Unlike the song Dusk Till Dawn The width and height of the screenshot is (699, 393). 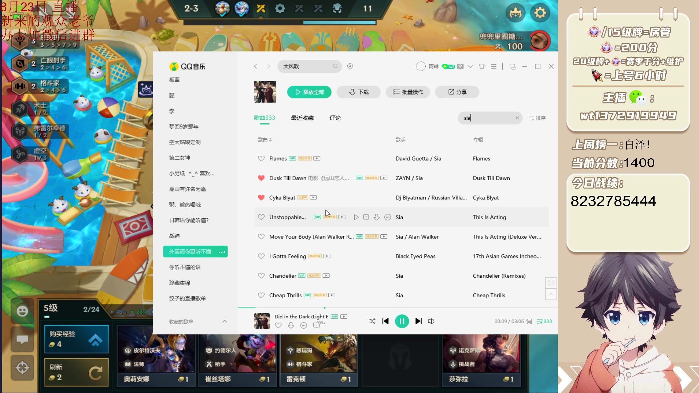point(261,178)
